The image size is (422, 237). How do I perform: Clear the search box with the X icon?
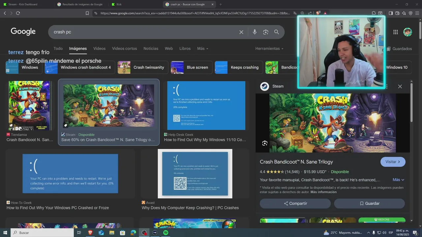click(x=241, y=32)
